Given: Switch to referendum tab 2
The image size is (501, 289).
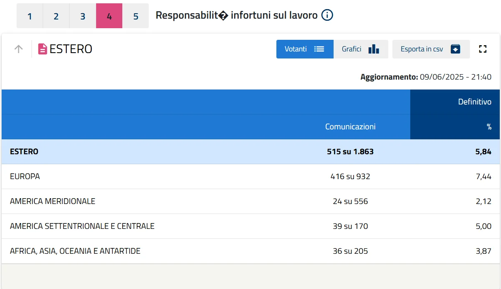Looking at the screenshot, I should click(x=56, y=16).
